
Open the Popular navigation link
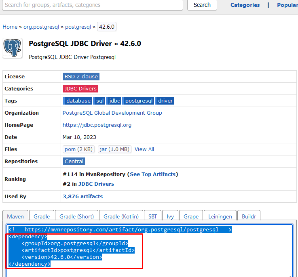tap(287, 5)
